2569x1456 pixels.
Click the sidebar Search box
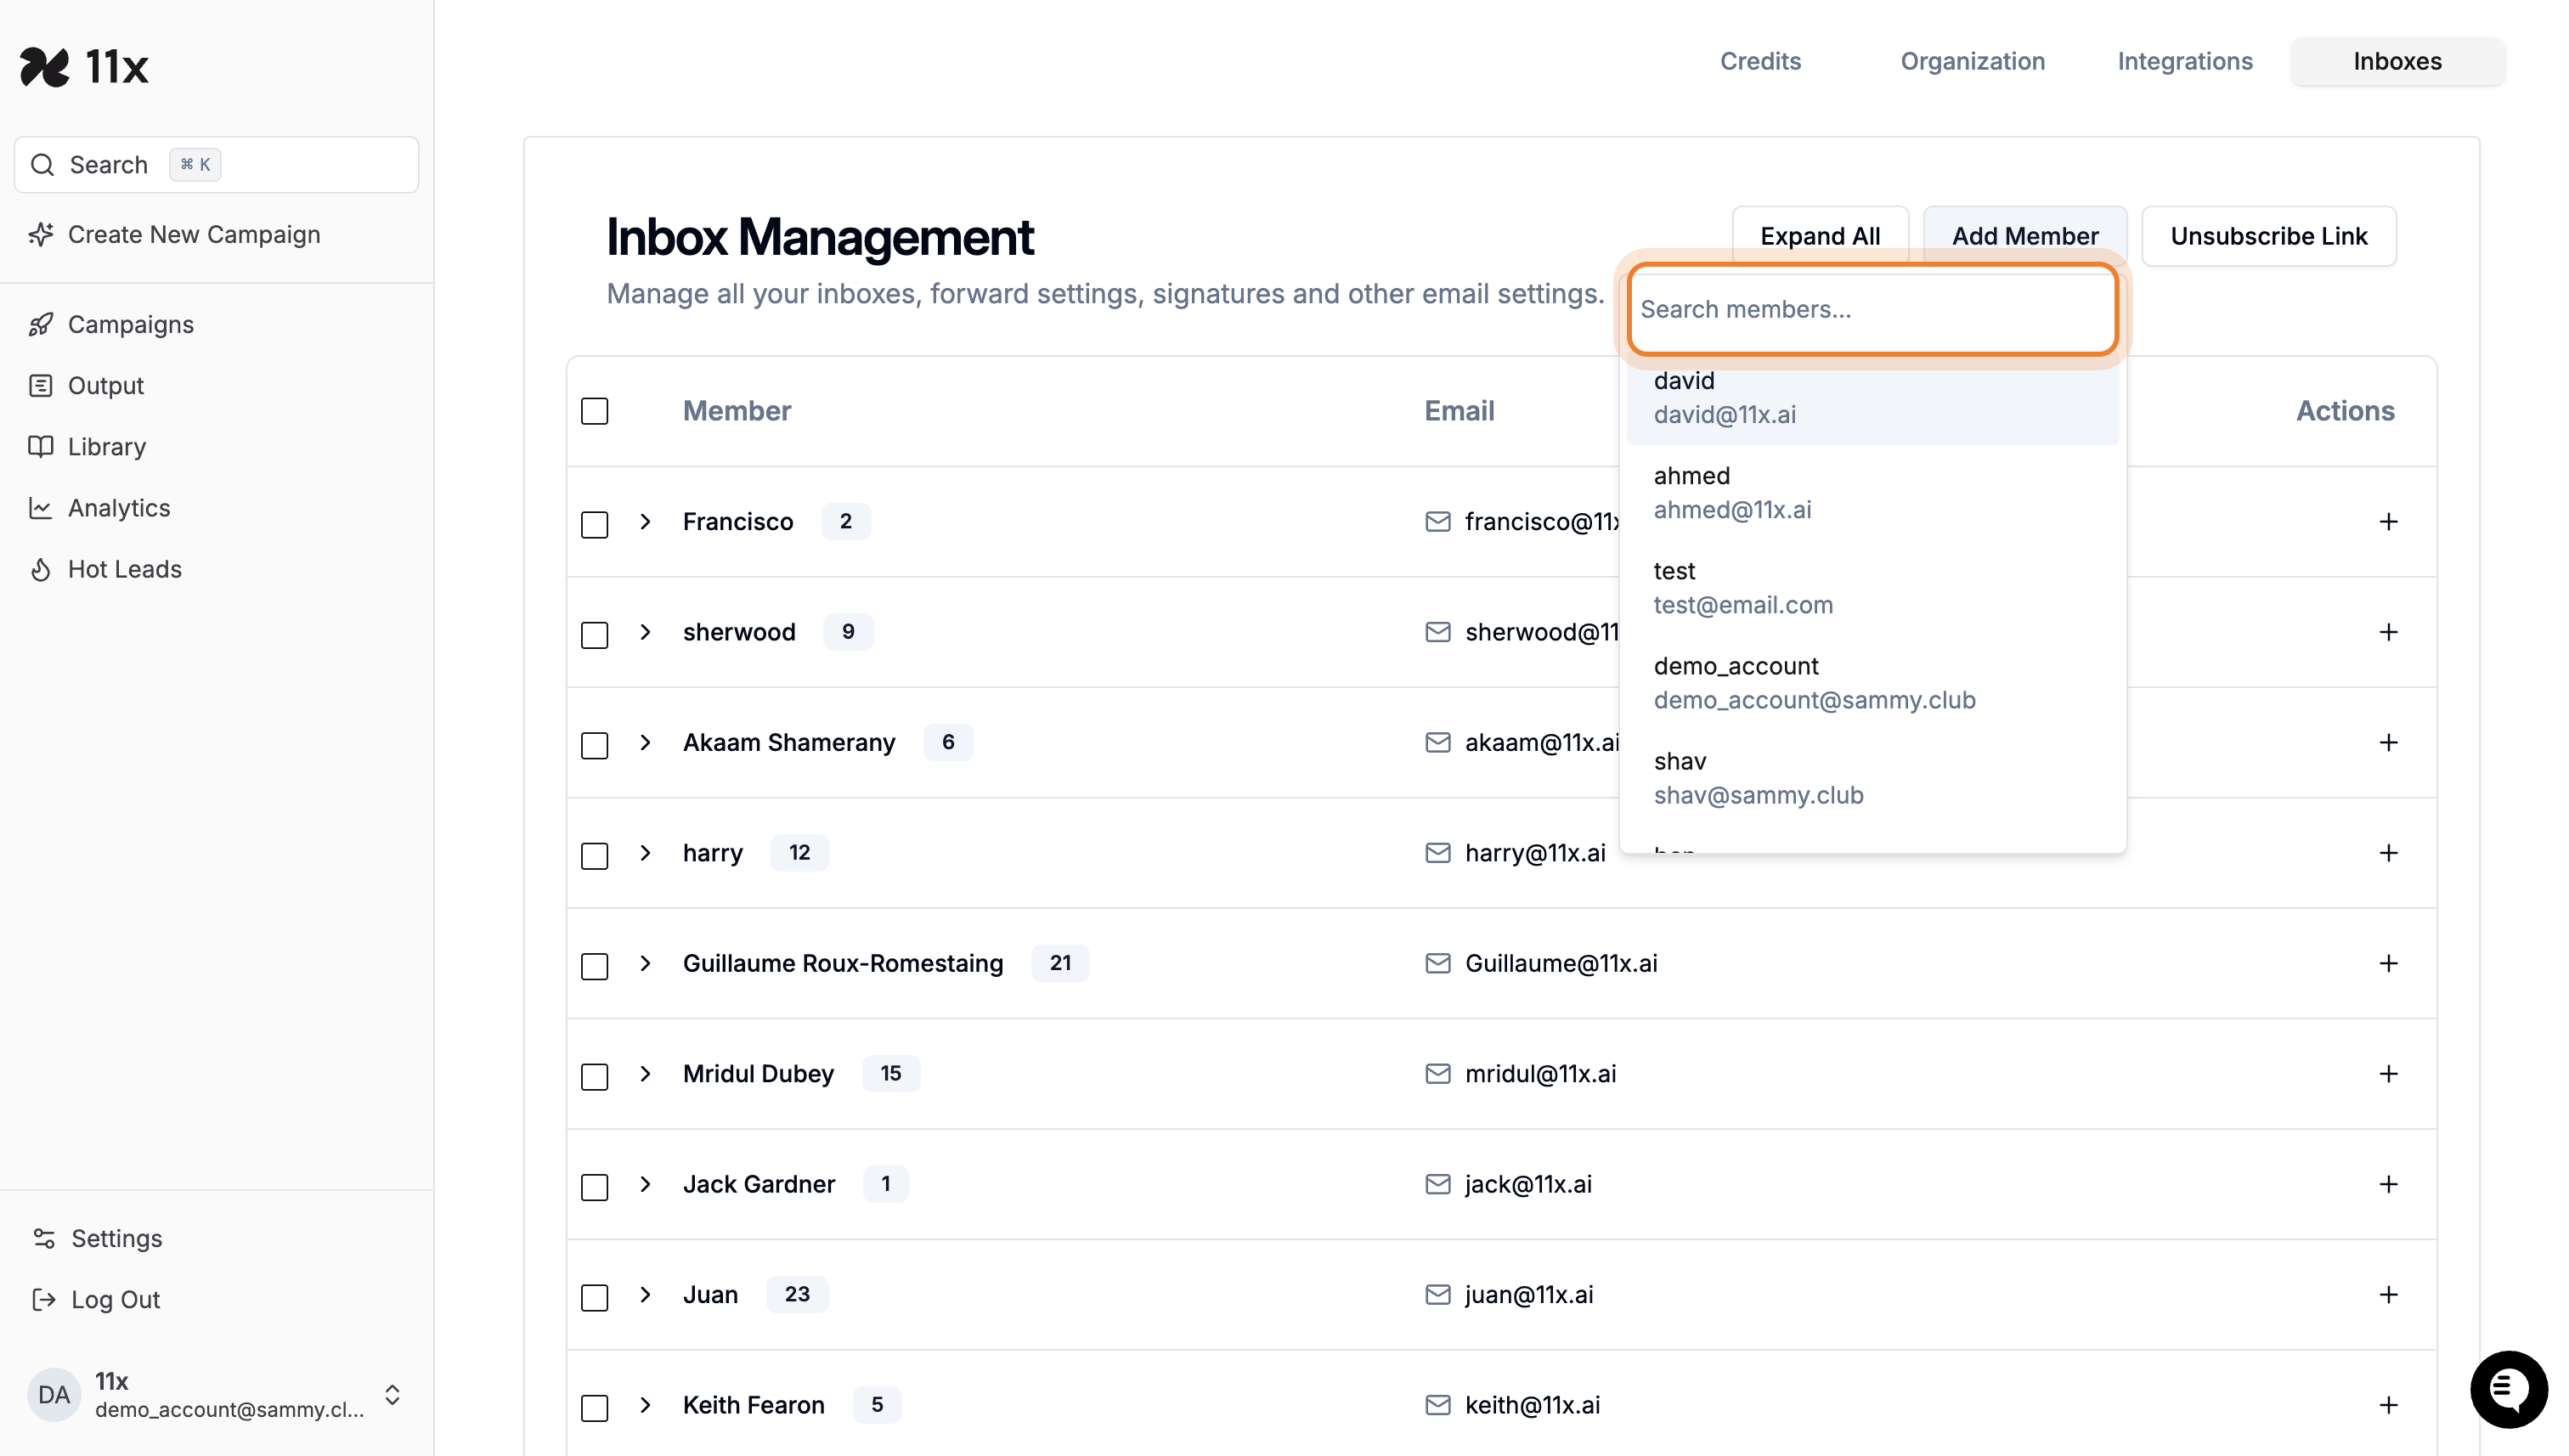(216, 165)
